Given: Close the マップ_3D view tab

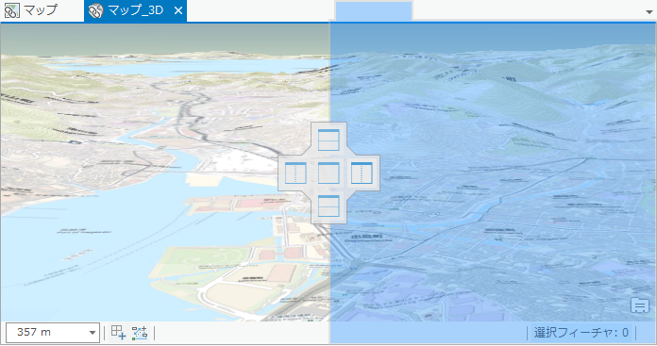Looking at the screenshot, I should click(178, 10).
